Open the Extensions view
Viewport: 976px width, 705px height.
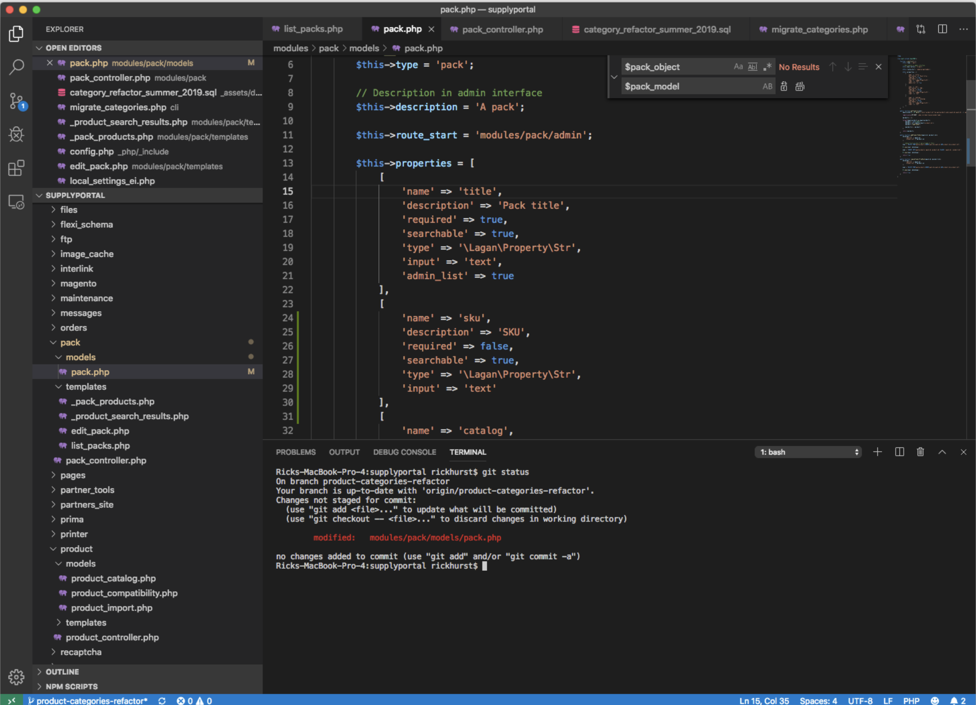click(16, 168)
